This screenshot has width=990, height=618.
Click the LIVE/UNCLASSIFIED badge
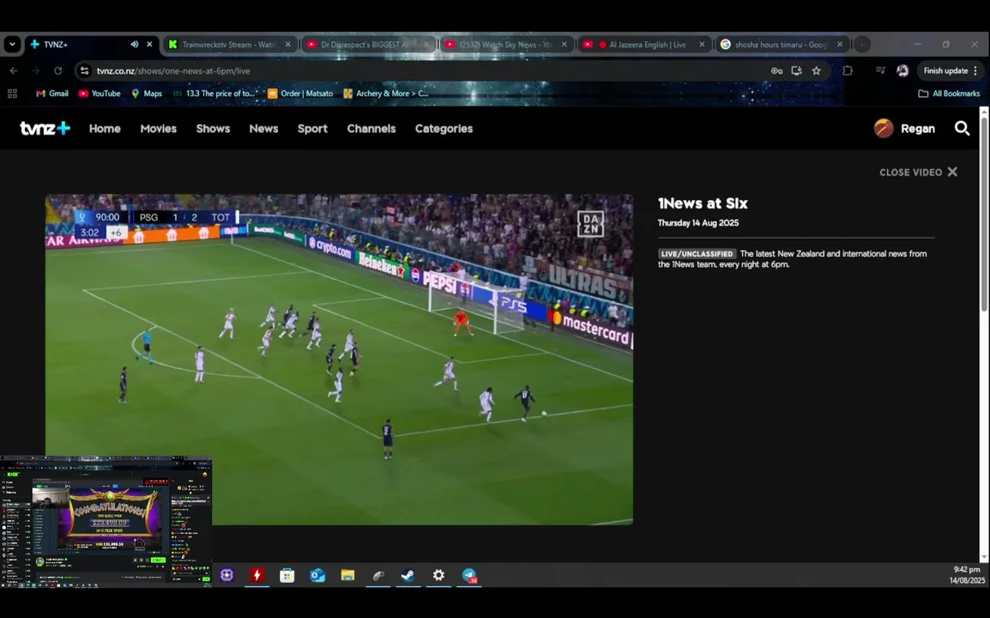(x=697, y=253)
